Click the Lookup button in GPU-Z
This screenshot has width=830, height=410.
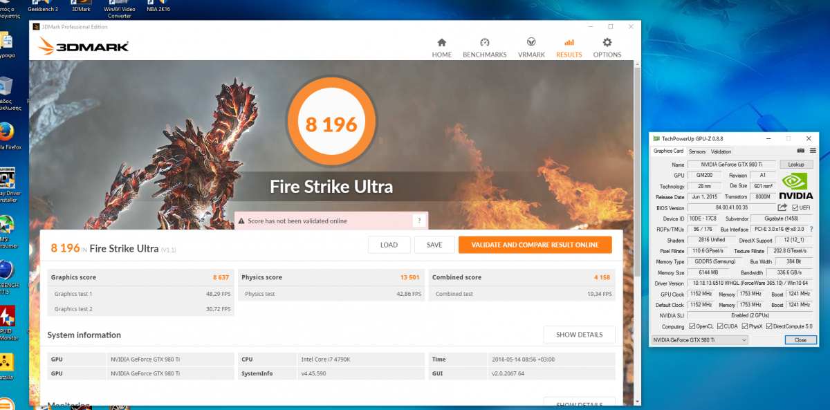[x=796, y=165]
